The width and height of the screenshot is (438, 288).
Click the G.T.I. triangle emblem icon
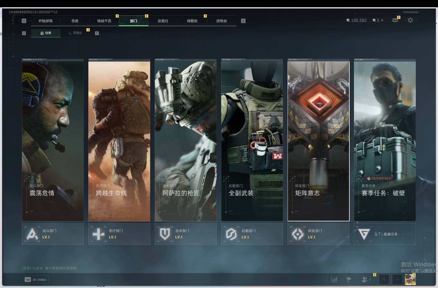point(364,234)
